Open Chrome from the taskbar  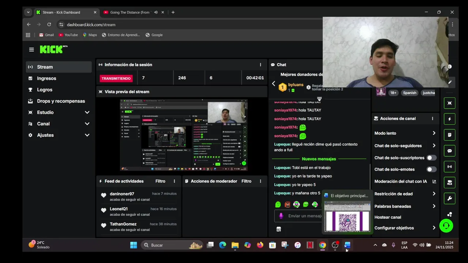click(322, 245)
